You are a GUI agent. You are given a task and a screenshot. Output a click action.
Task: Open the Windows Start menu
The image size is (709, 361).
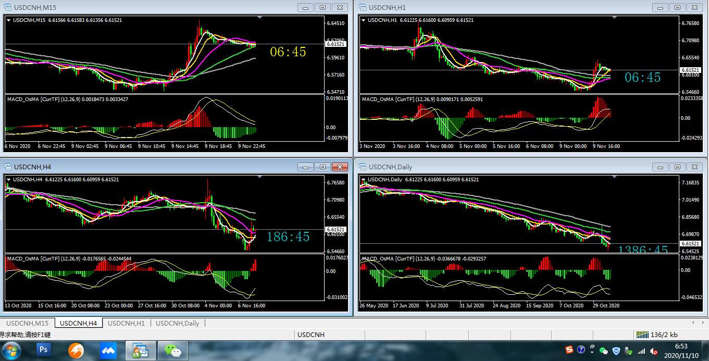(11, 351)
